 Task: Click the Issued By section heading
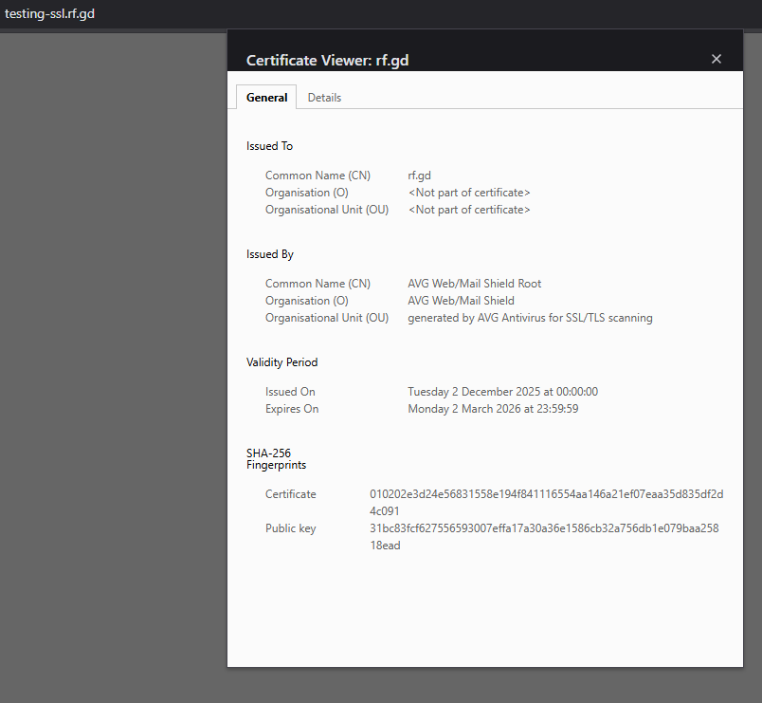pyautogui.click(x=269, y=254)
